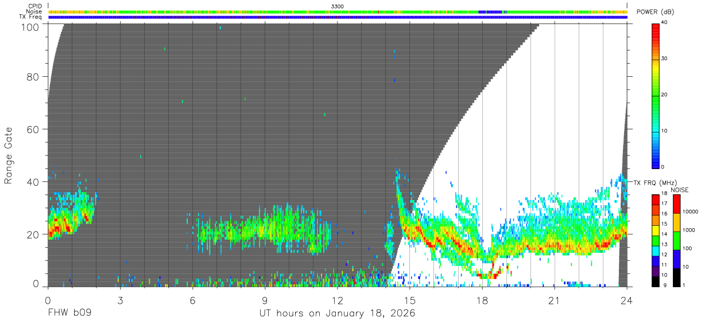
Task: Click the 1000 tick on noise legend
Action: click(689, 230)
